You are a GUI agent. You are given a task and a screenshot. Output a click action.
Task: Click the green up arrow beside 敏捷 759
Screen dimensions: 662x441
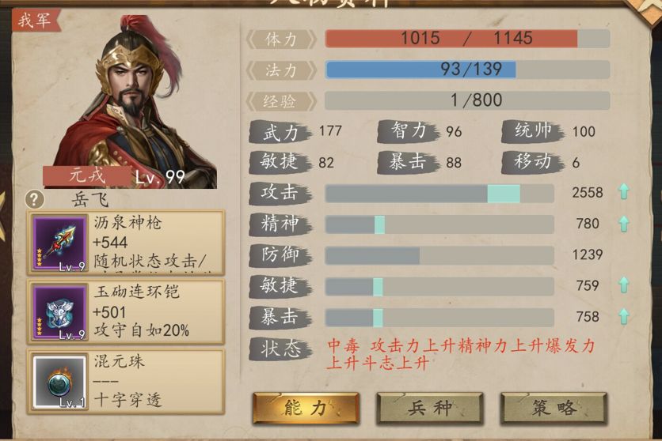pos(623,285)
